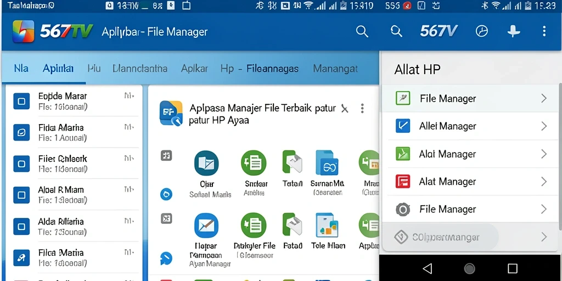The image size is (562, 281).
Task: Open the 'Aplpasa Manajer File Terbaik' card three-dot menu
Action: point(362,108)
